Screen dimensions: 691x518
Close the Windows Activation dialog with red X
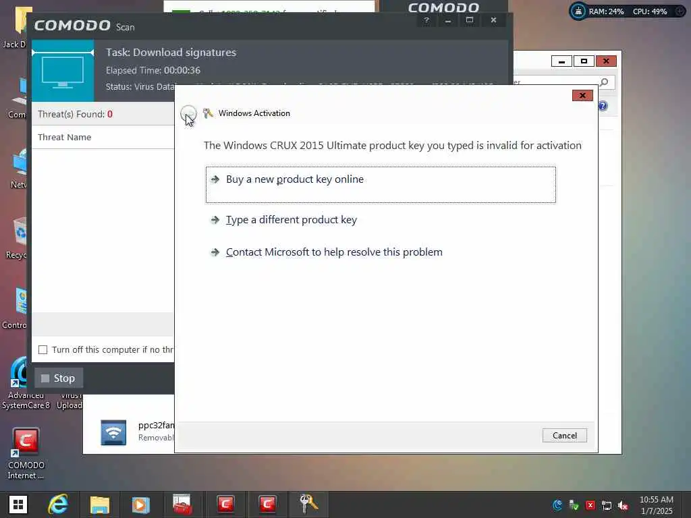click(x=582, y=96)
